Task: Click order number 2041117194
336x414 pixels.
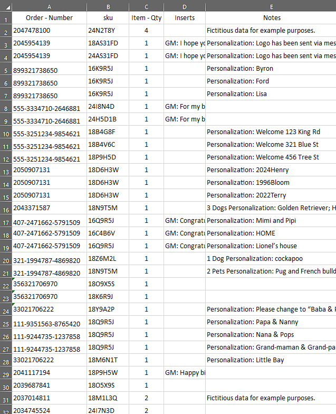Action: [49, 373]
